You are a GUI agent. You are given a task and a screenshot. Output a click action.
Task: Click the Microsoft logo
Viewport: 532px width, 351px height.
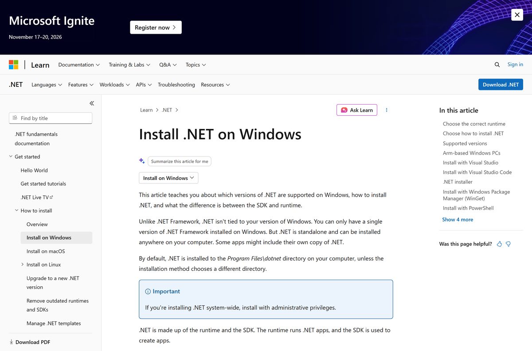click(x=14, y=65)
